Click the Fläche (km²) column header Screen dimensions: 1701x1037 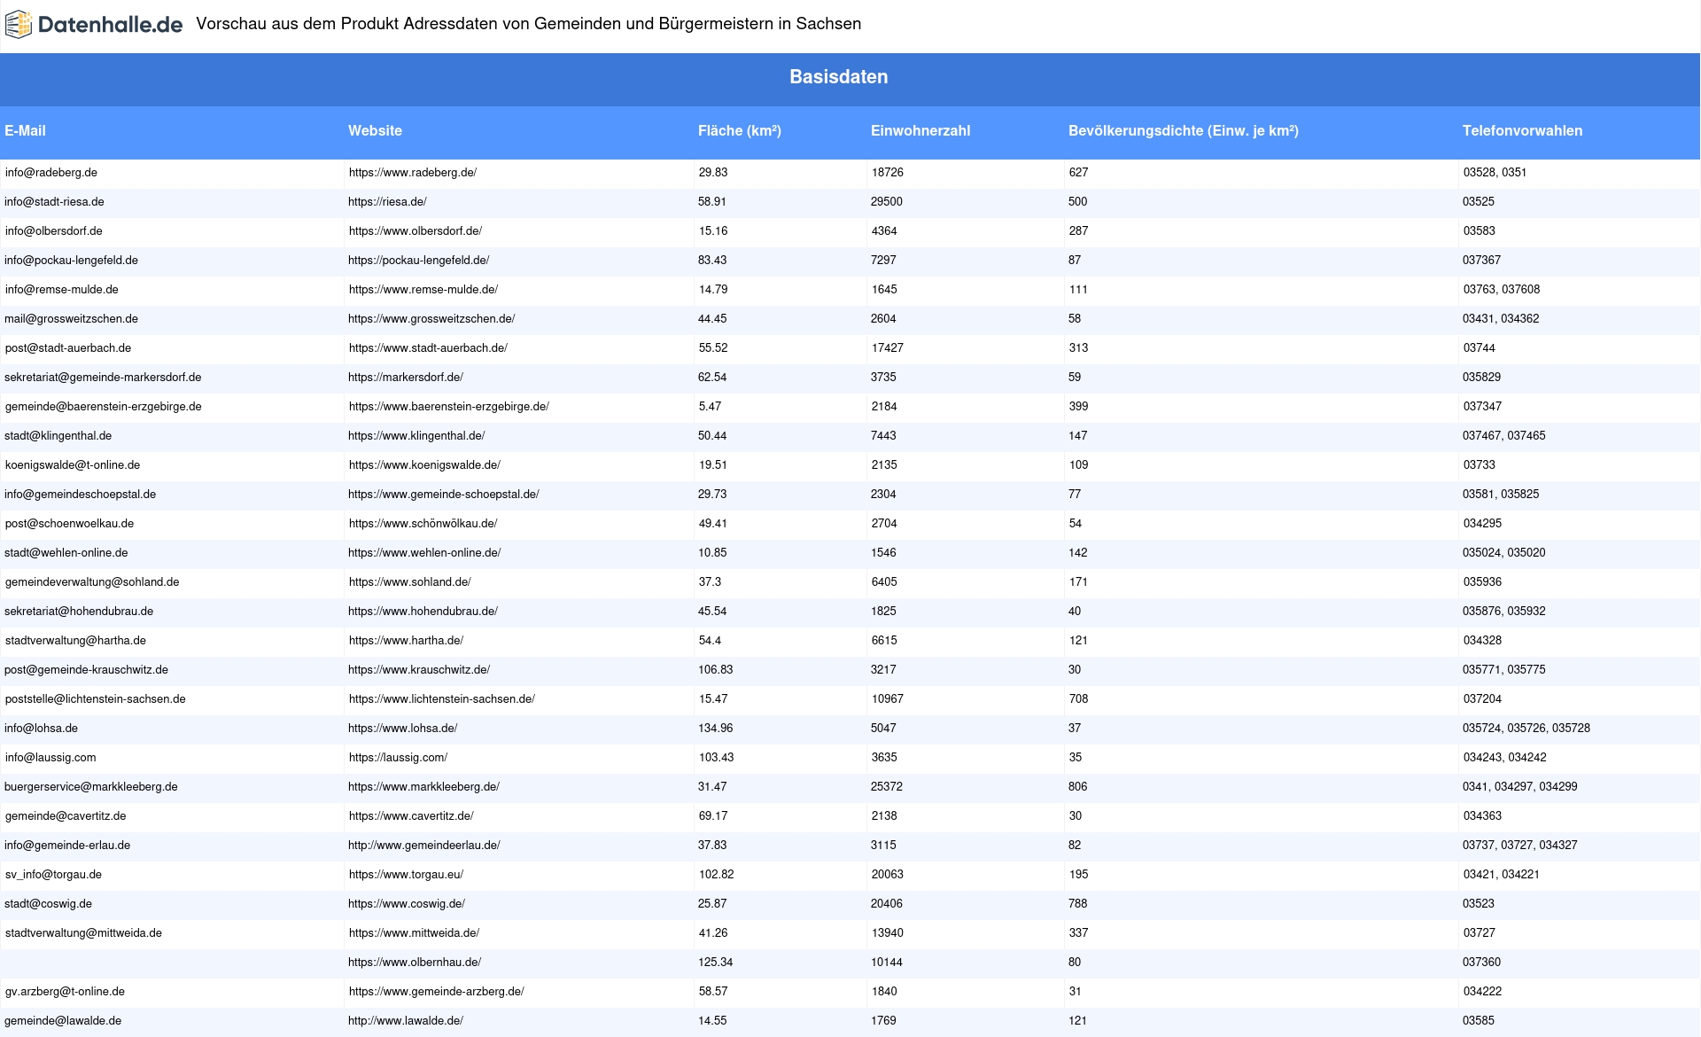(740, 130)
